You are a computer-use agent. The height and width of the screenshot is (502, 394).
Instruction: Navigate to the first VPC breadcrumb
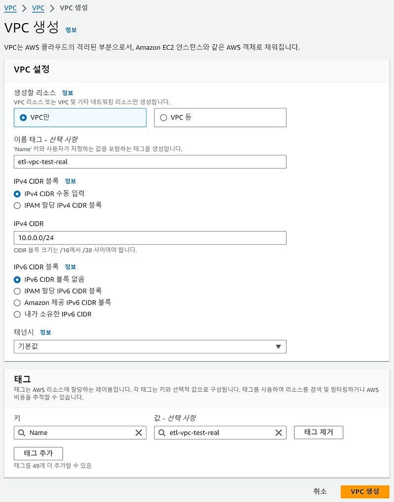[x=10, y=8]
